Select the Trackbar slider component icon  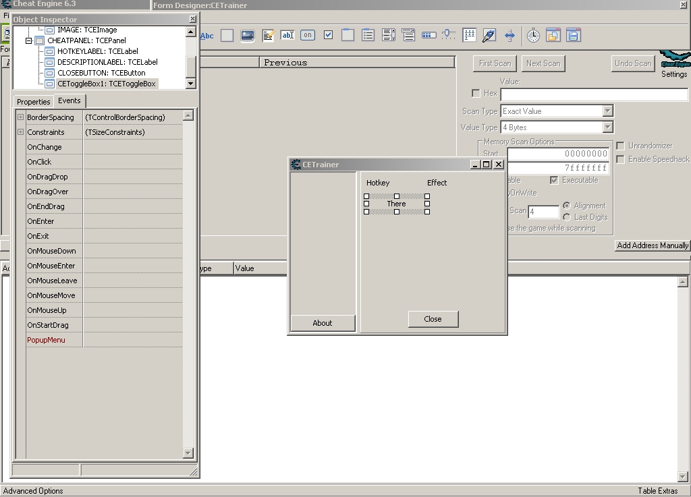click(x=449, y=36)
